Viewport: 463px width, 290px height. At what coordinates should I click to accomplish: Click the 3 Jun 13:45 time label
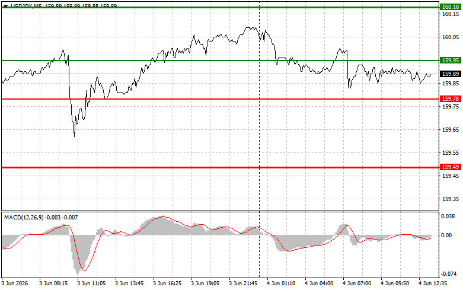[x=129, y=283]
